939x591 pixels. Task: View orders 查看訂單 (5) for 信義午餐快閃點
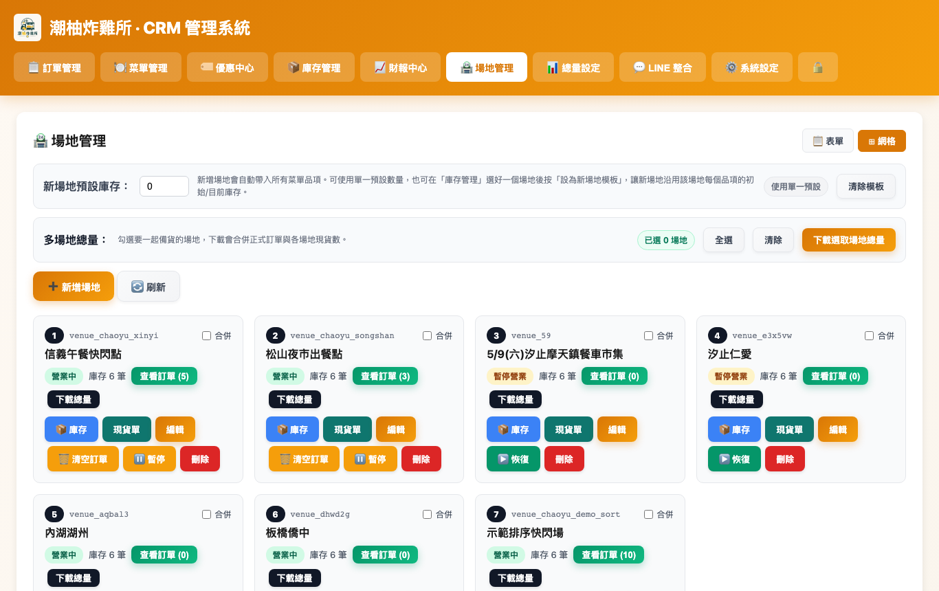tap(164, 376)
